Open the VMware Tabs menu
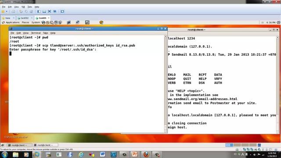Viewport: 281px width, 158px height. 29,7
